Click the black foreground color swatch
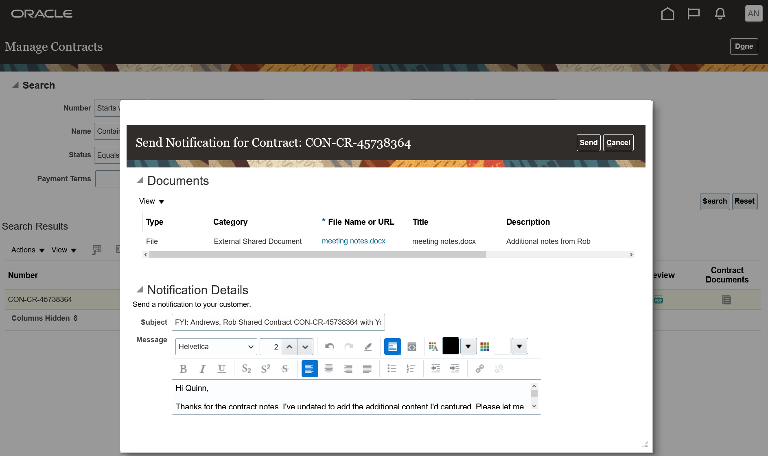Screen dimensions: 768x456 click(x=451, y=346)
